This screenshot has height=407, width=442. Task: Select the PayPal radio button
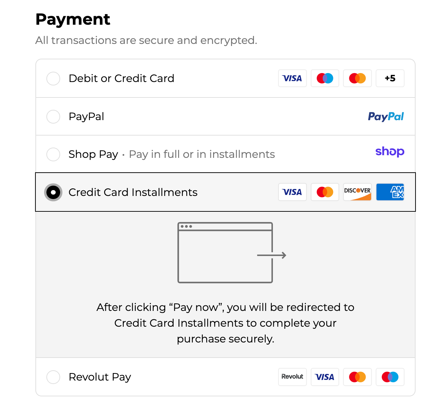[53, 117]
